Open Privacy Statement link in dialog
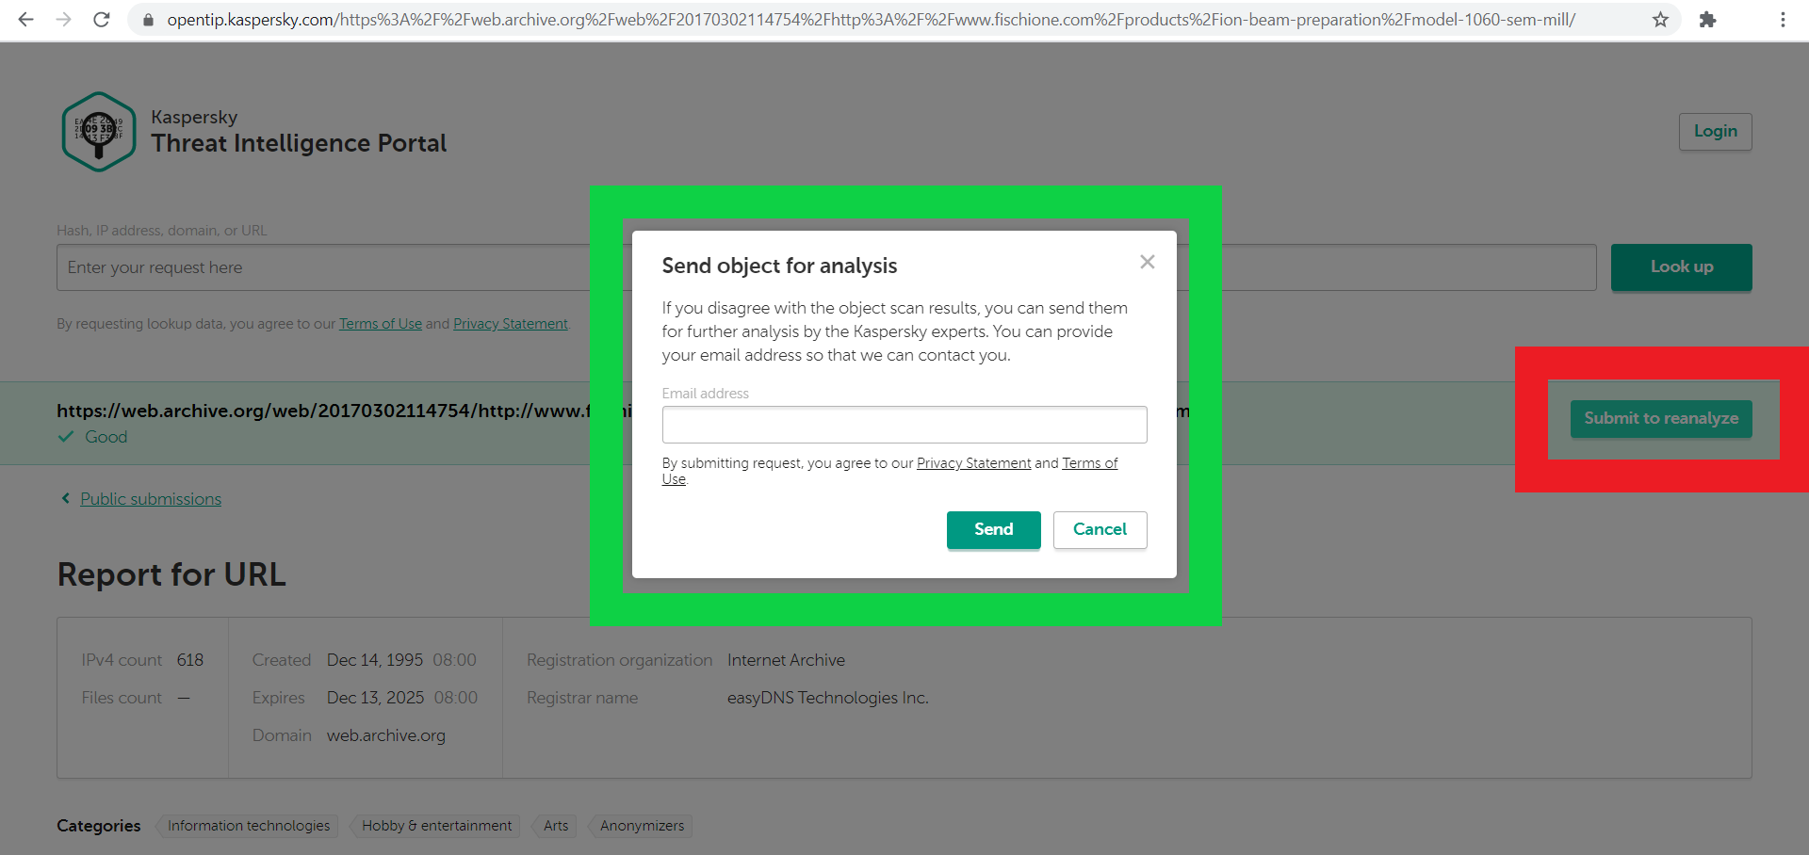 coord(973,463)
